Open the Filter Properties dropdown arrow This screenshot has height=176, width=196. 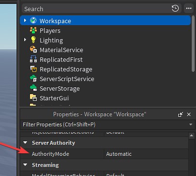click(x=191, y=124)
